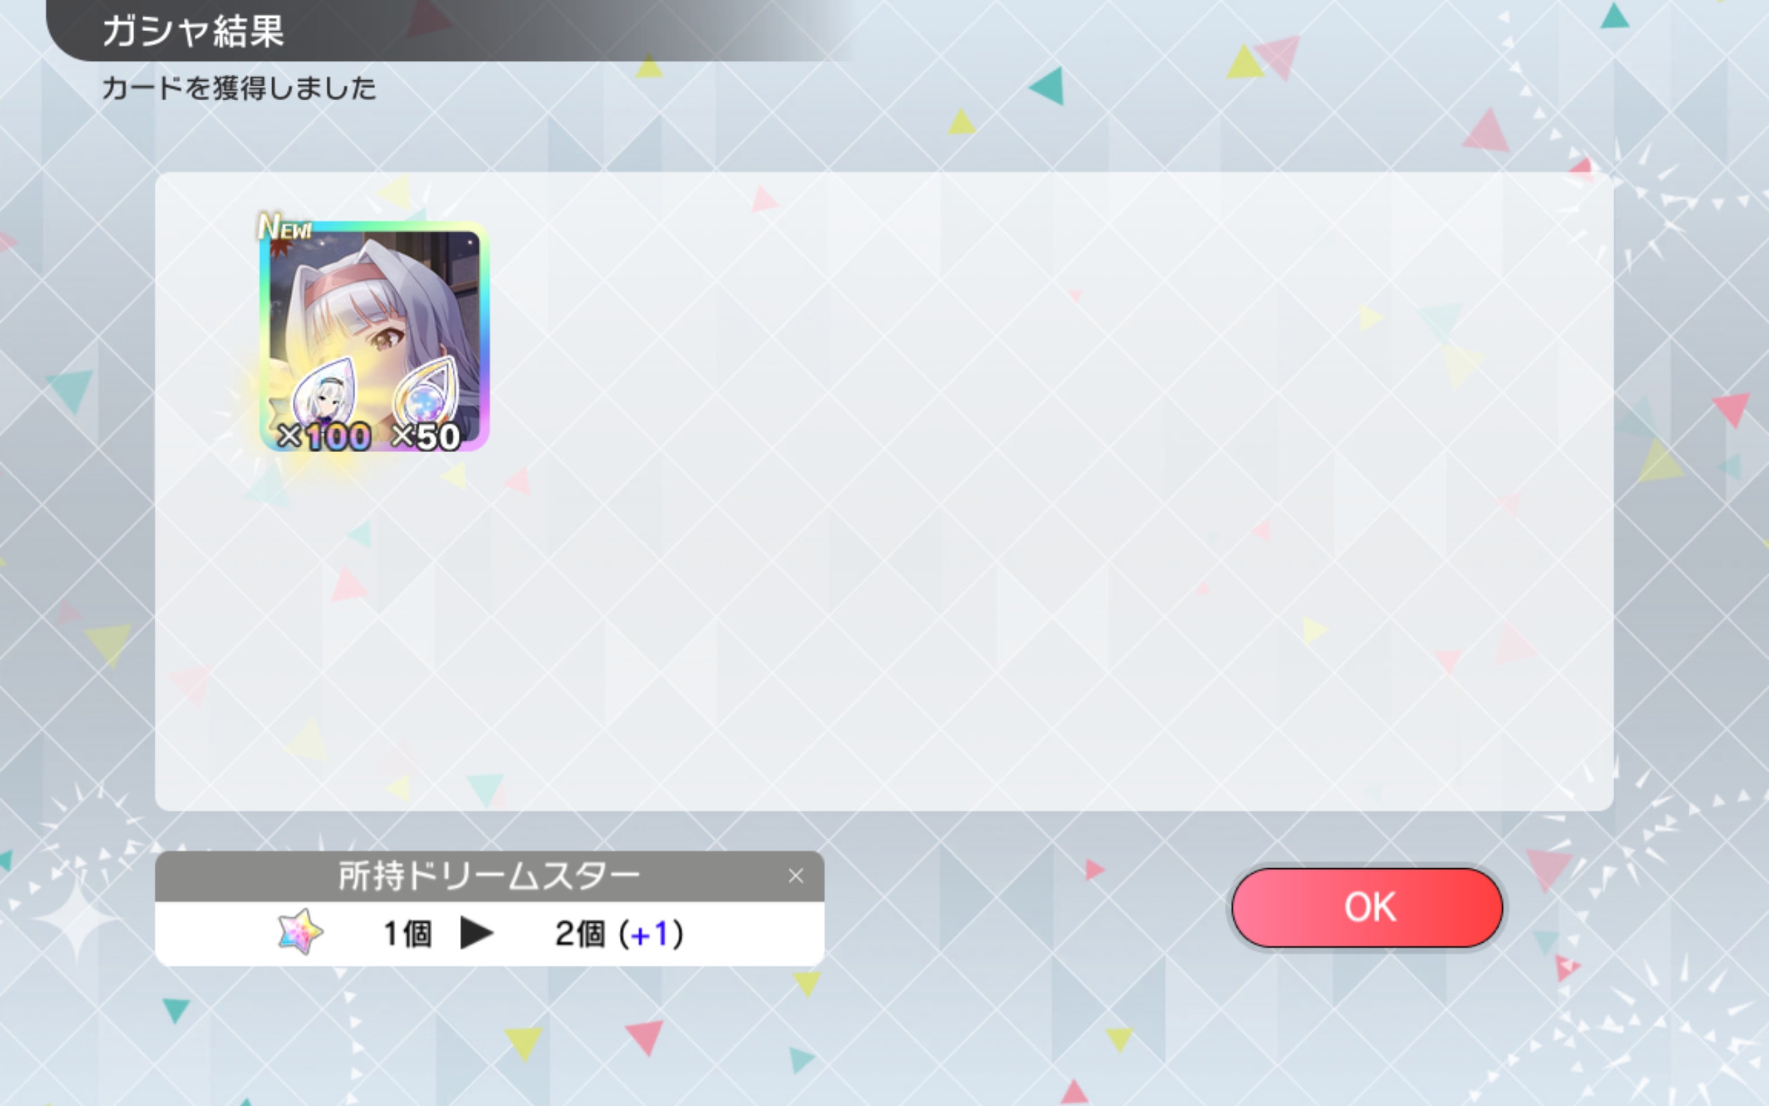Click the previous star count 1個
The height and width of the screenshot is (1106, 1769).
click(407, 933)
